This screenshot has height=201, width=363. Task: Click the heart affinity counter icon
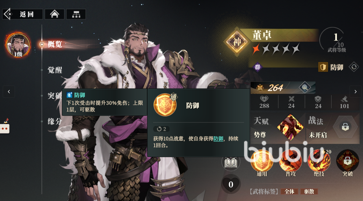click(x=231, y=184)
